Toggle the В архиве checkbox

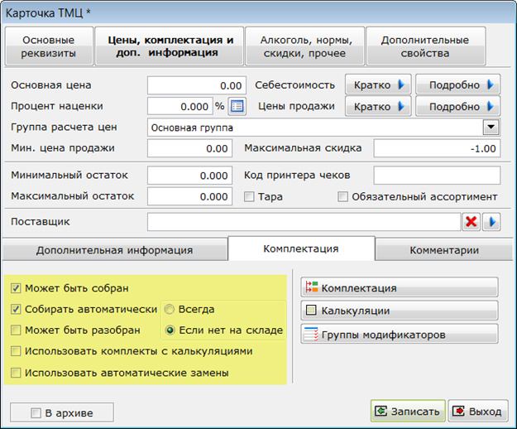[36, 412]
